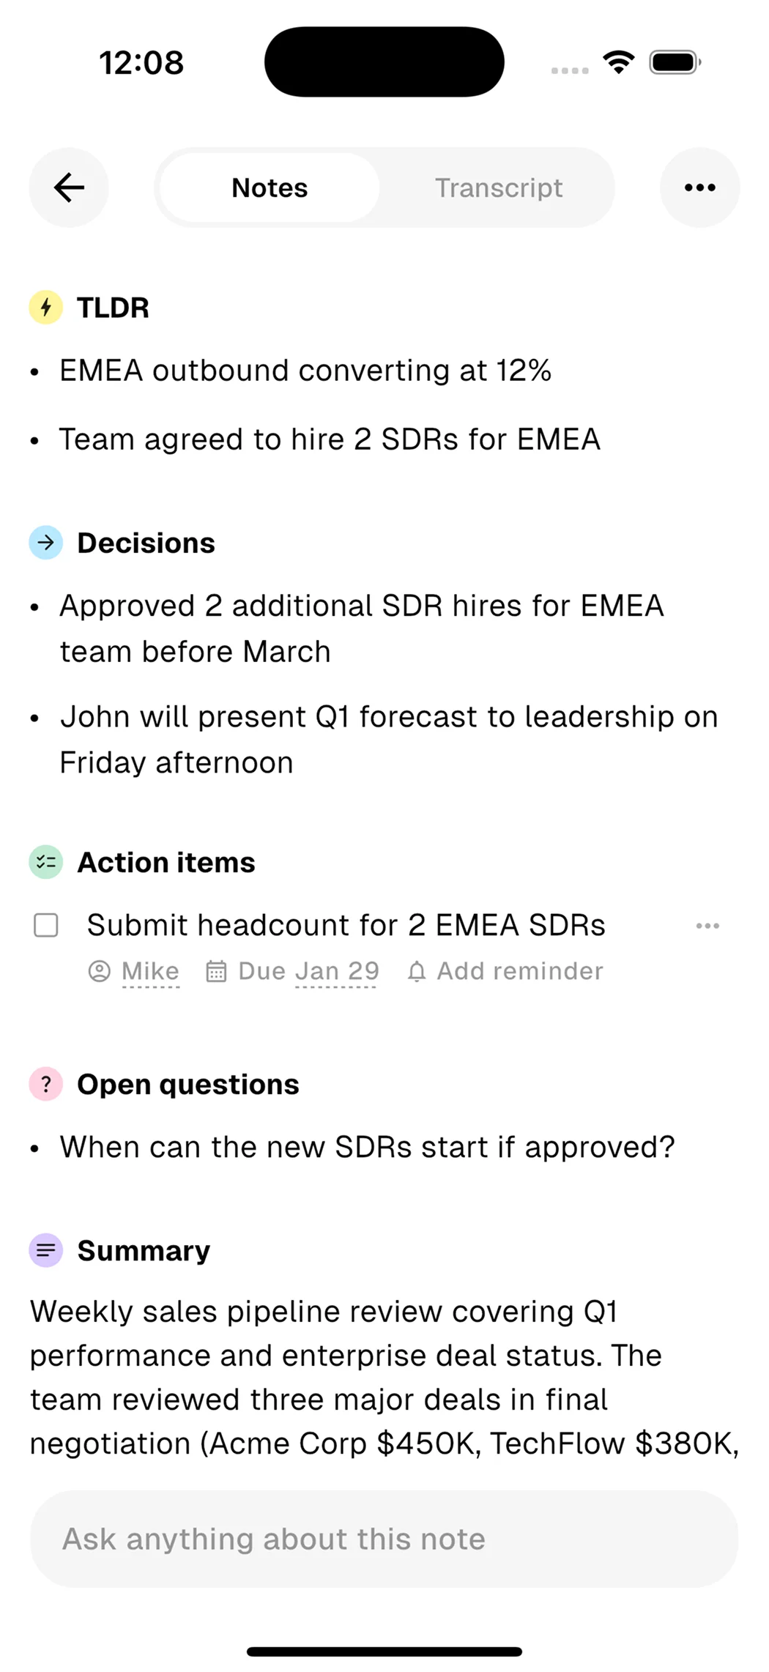Change assignee Mike
The width and height of the screenshot is (769, 1672).
(150, 971)
